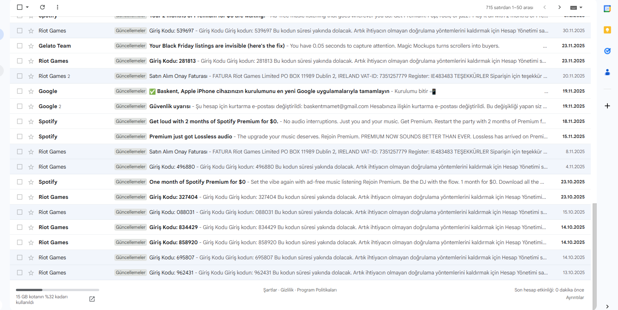This screenshot has width=618, height=310.
Task: Open Contacts in the side panel
Action: click(x=607, y=72)
